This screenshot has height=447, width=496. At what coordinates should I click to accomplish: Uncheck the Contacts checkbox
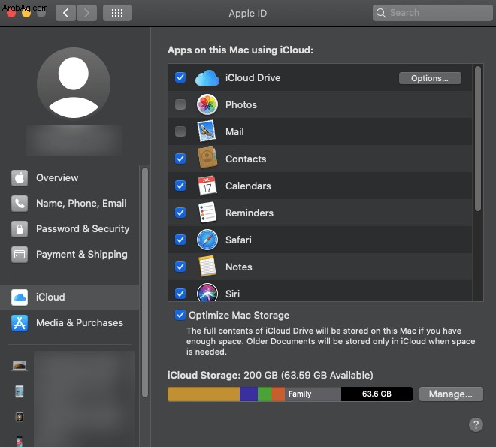click(x=180, y=158)
